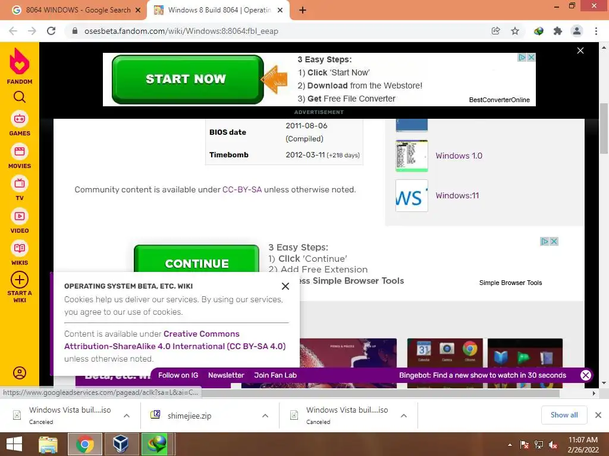This screenshot has width=609, height=456.
Task: Click the Simple Browser Tools ad info icon
Action: tap(545, 241)
